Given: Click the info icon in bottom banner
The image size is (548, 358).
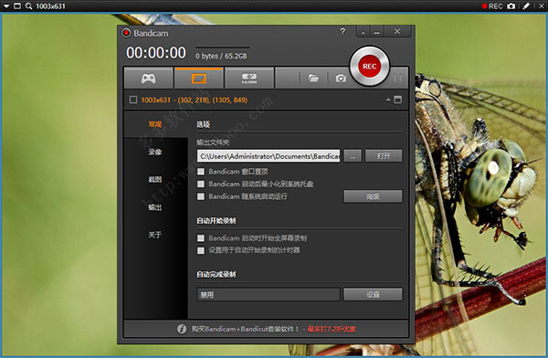Looking at the screenshot, I should click(x=182, y=329).
